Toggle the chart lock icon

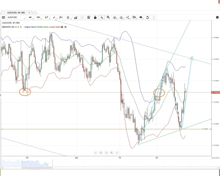95,18
